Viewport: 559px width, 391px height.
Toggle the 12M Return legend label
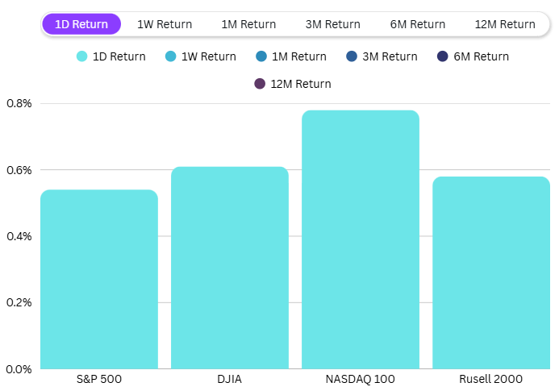[301, 84]
